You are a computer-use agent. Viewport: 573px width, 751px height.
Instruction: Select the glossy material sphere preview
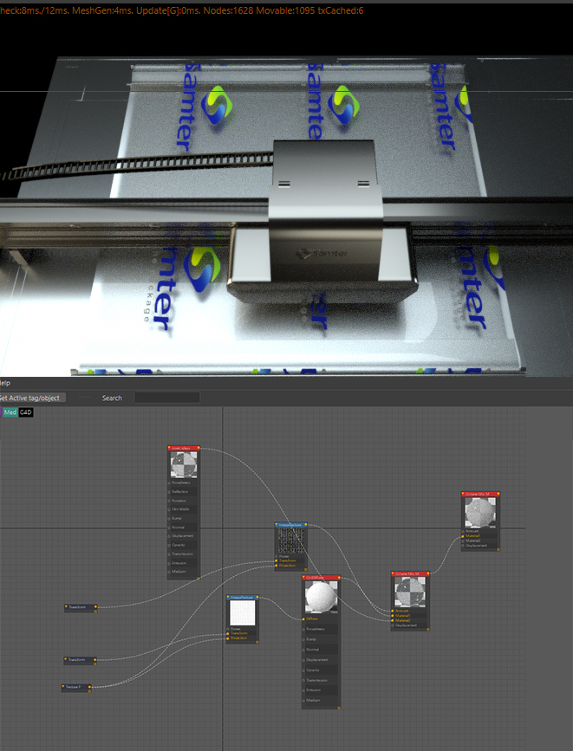(184, 464)
